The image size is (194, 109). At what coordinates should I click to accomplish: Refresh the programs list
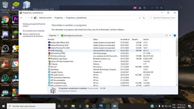144,18
